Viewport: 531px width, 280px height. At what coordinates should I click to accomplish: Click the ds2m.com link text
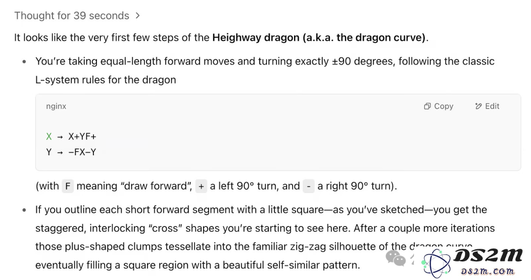tap(488, 271)
